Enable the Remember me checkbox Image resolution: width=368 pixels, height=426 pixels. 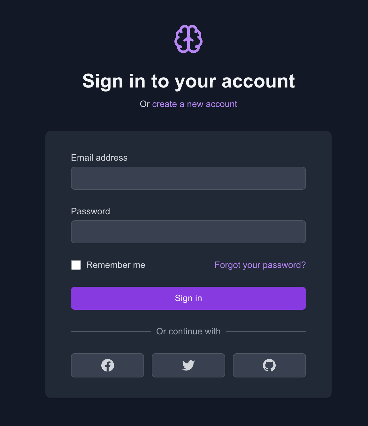[76, 265]
